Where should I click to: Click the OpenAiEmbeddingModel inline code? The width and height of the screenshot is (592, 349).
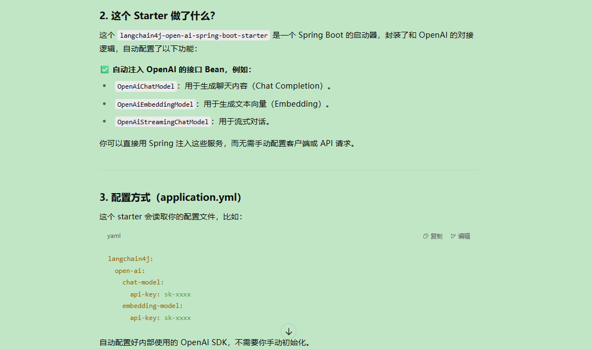[x=155, y=104]
